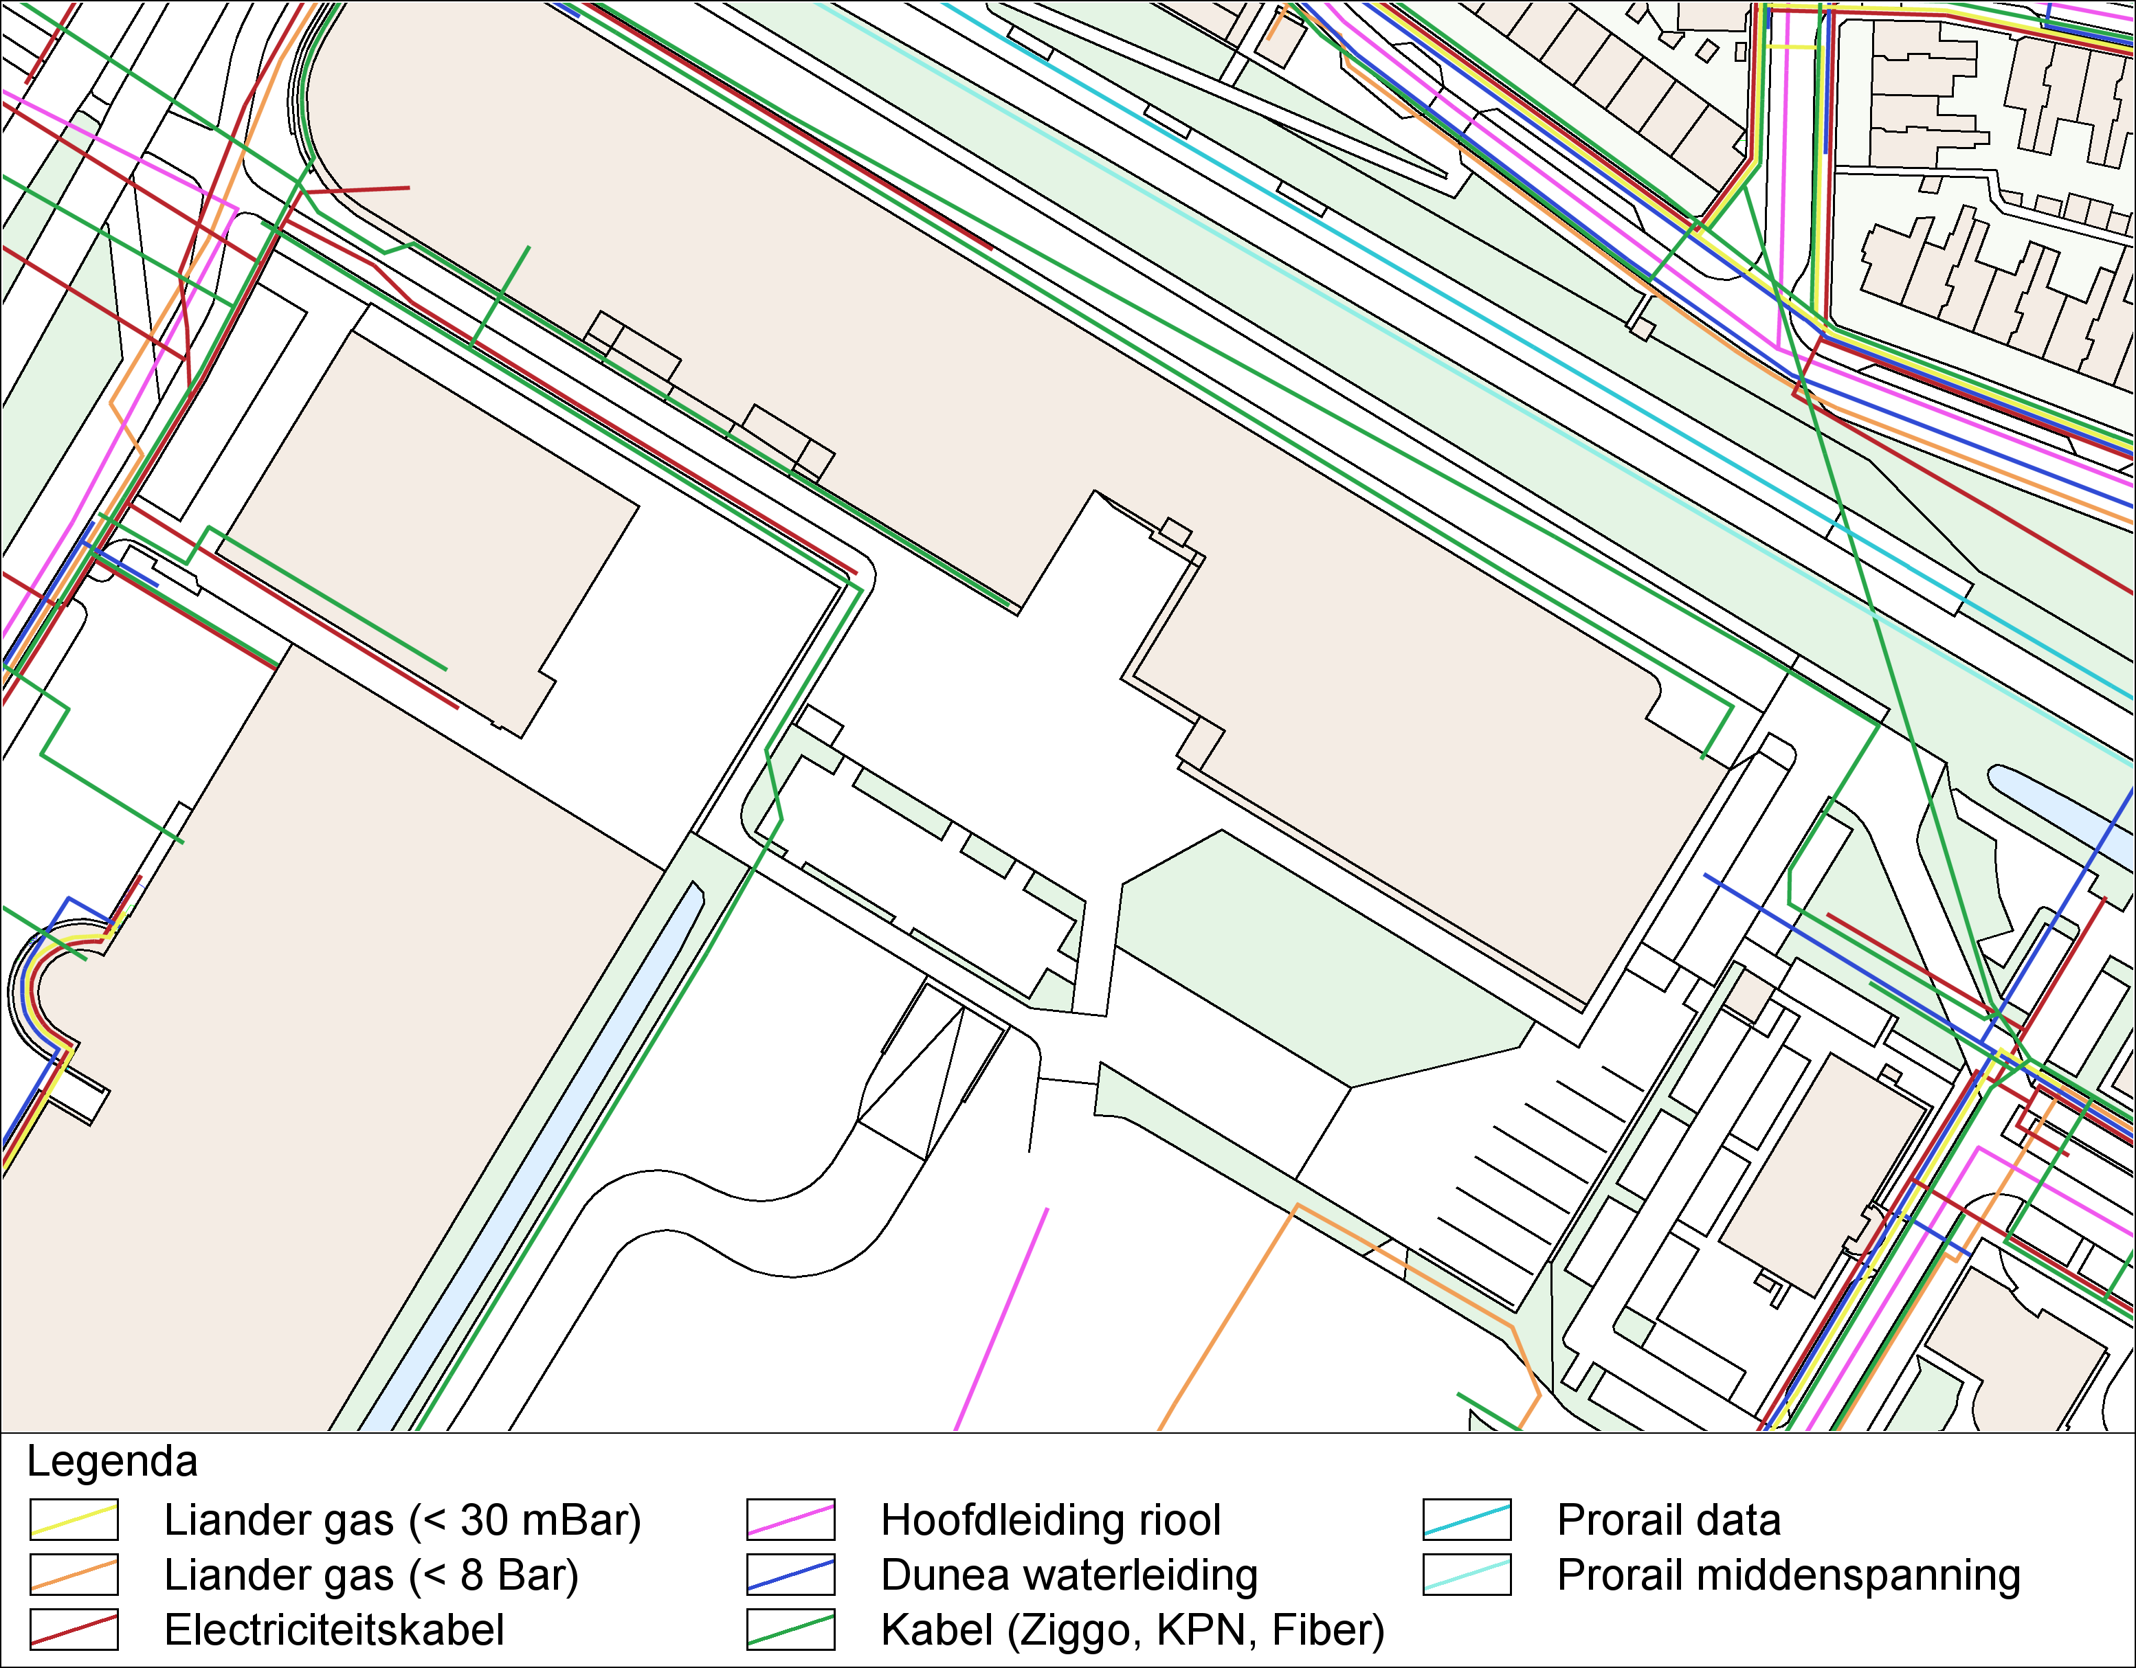
Task: Click the 'Prorail data' legend label
Action: click(x=1669, y=1520)
